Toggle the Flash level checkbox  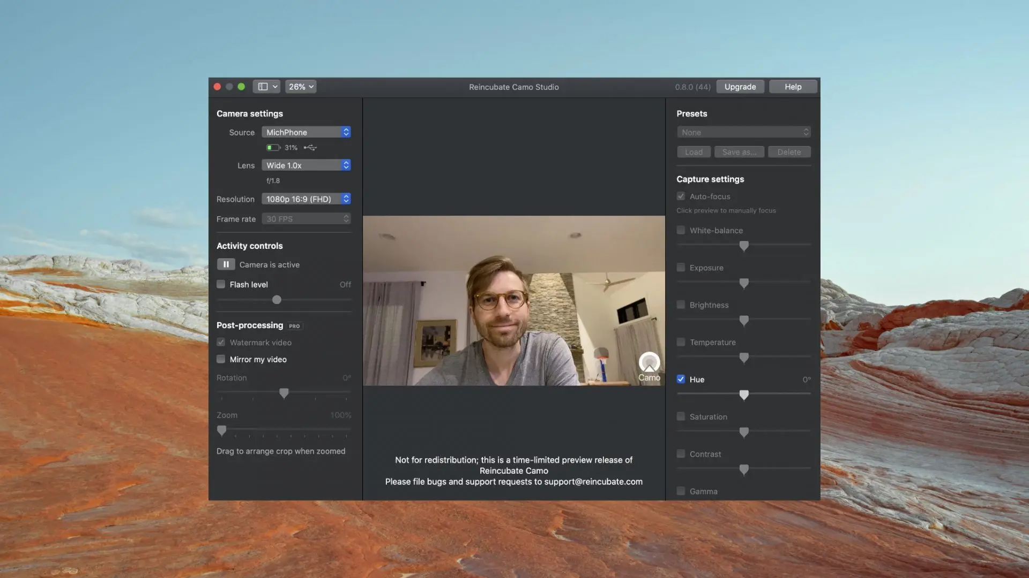tap(220, 284)
